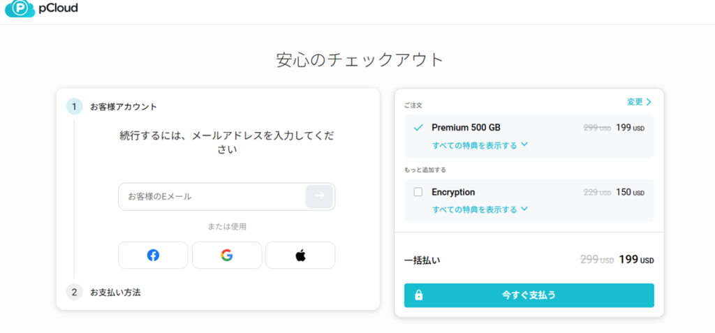Viewport: 715px width, 333px height.
Task: Sign in using the Apple icon
Action: click(x=300, y=256)
